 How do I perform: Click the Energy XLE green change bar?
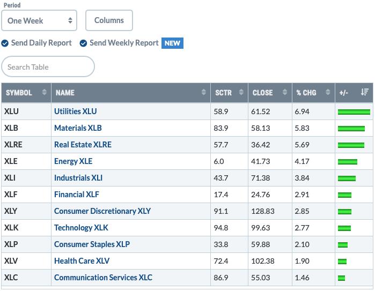[348, 162]
